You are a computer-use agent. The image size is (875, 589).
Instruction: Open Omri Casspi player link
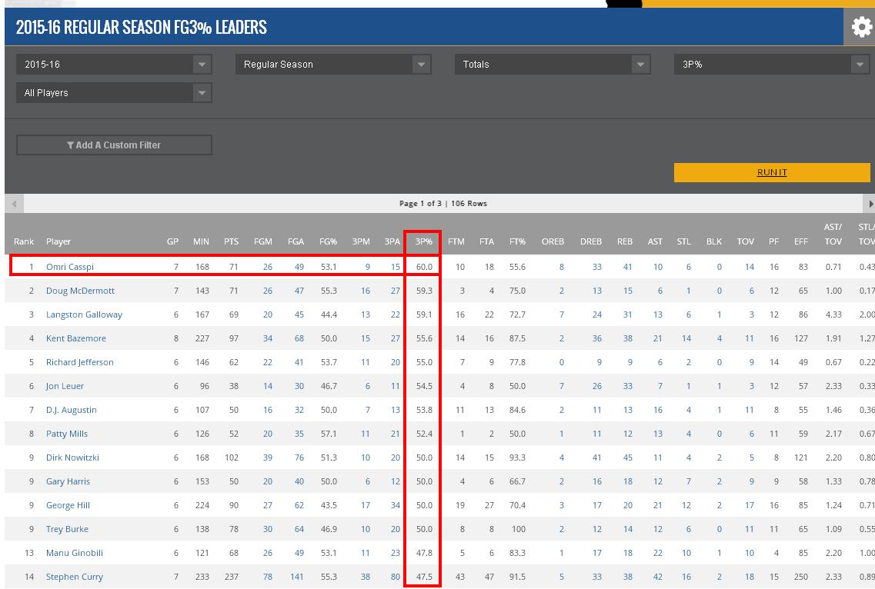[70, 267]
